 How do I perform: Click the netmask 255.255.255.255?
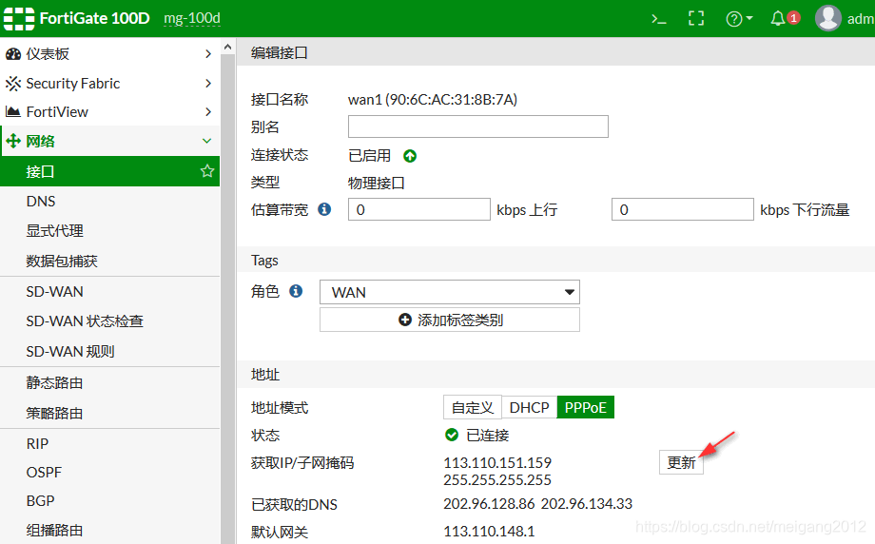click(x=497, y=480)
